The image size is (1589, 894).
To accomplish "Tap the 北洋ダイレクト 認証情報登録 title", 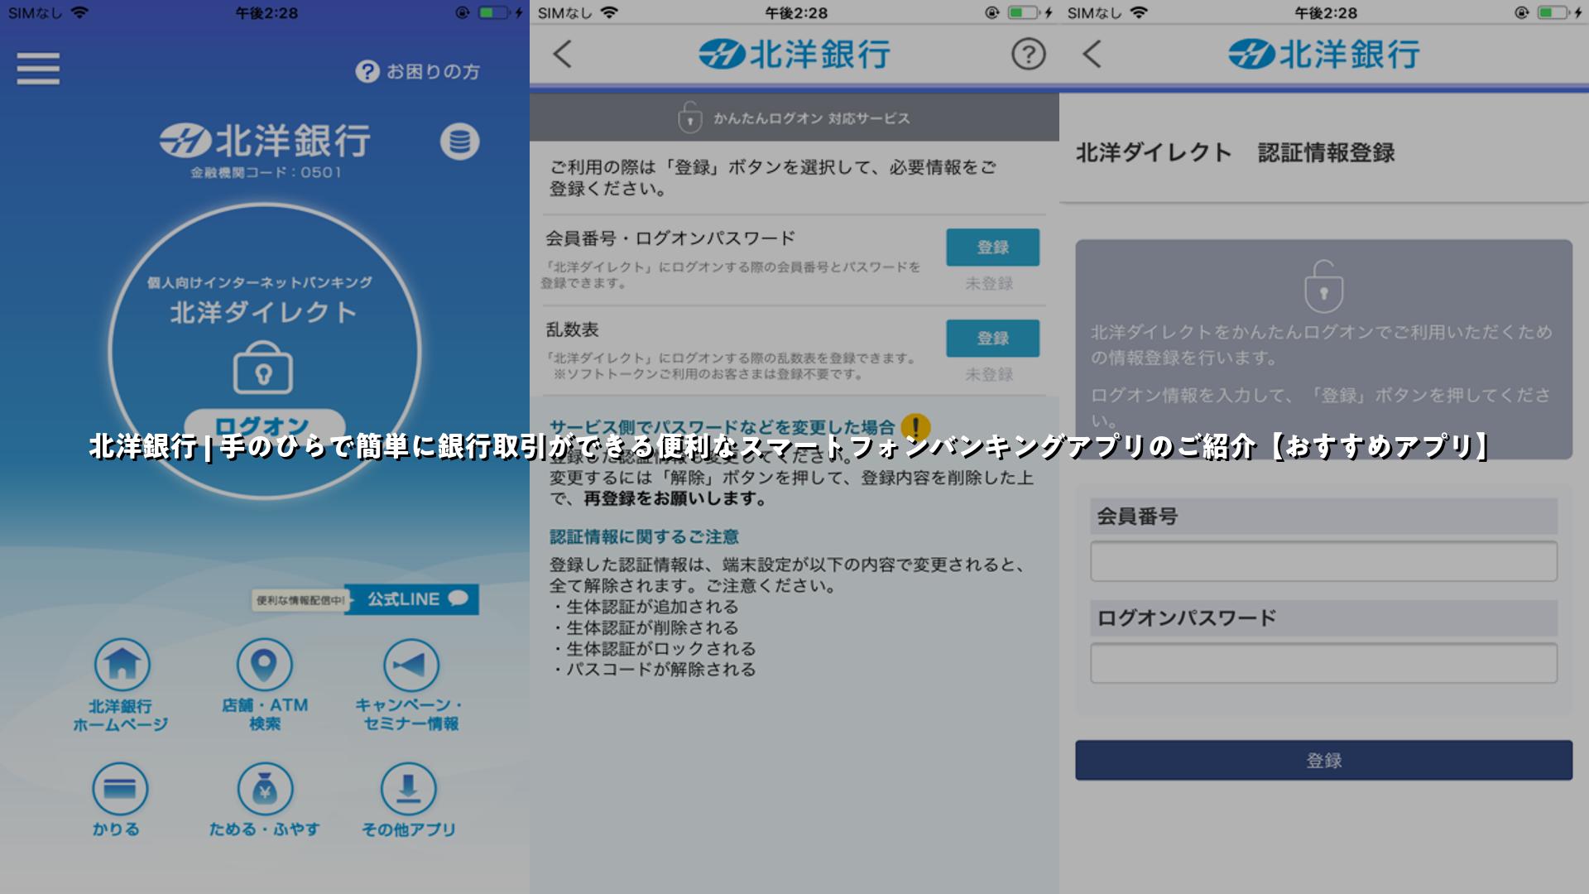I will point(1235,152).
